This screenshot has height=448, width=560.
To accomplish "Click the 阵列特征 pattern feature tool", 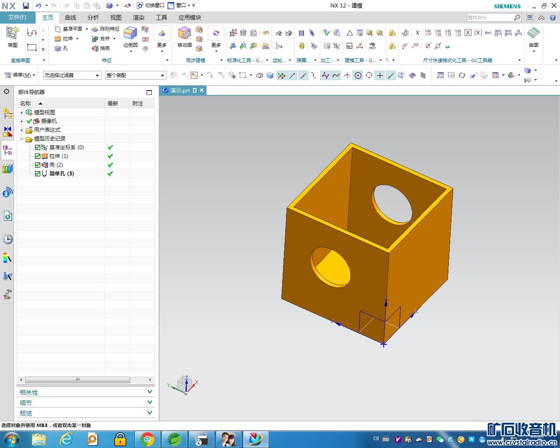I will [105, 29].
